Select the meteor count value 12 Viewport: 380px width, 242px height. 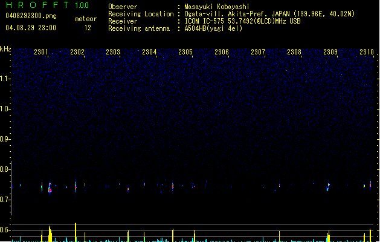88,28
